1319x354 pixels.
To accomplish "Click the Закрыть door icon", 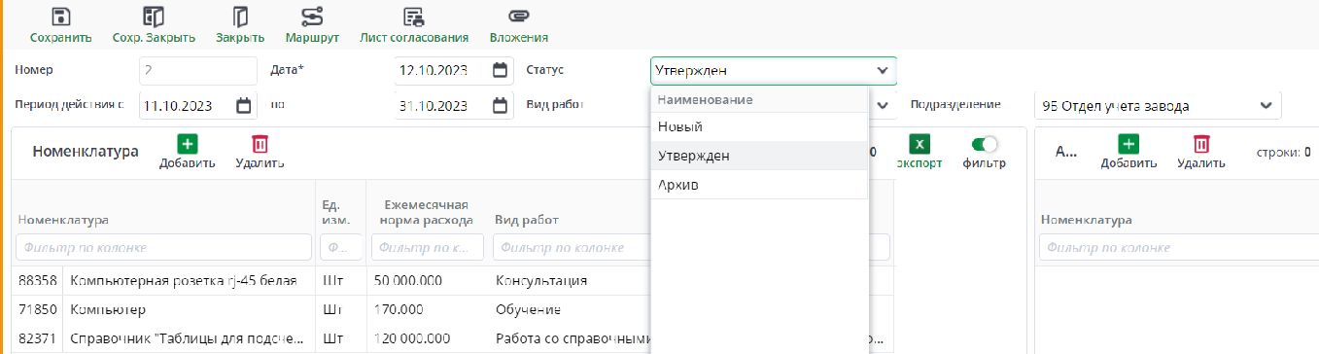I will pyautogui.click(x=240, y=18).
